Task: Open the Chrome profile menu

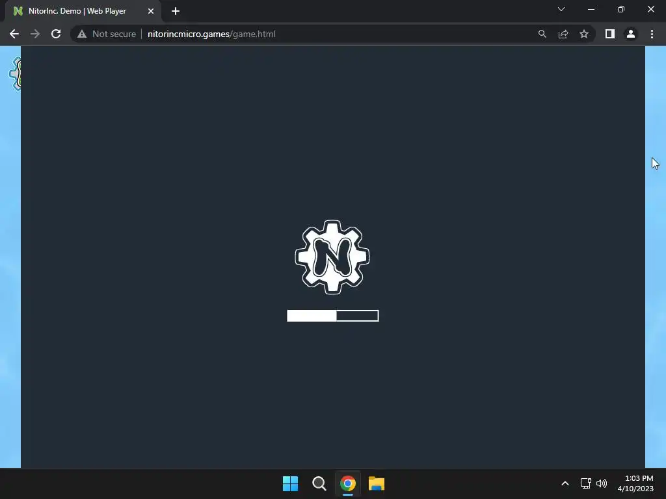Action: (x=631, y=34)
